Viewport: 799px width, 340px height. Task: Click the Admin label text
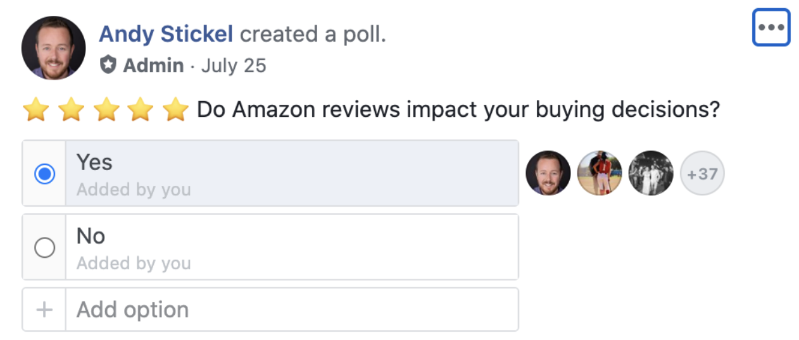pos(153,66)
